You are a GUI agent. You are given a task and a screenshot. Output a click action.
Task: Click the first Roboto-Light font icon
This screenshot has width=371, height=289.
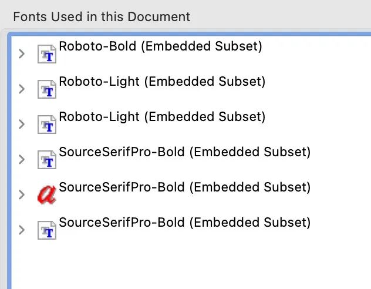click(x=46, y=90)
